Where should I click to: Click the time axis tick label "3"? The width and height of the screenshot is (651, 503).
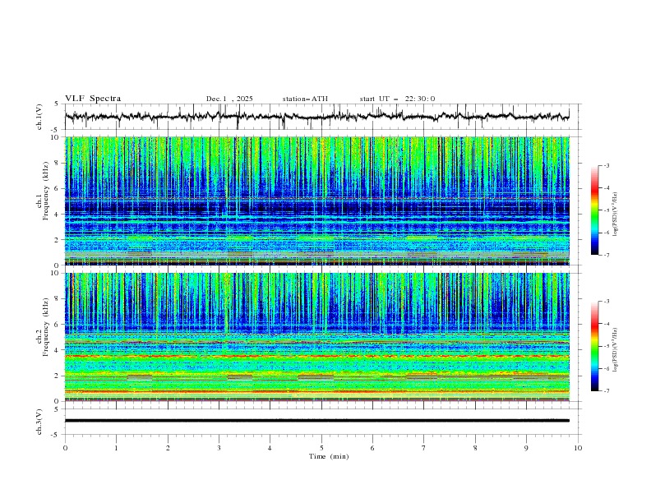[x=219, y=448]
